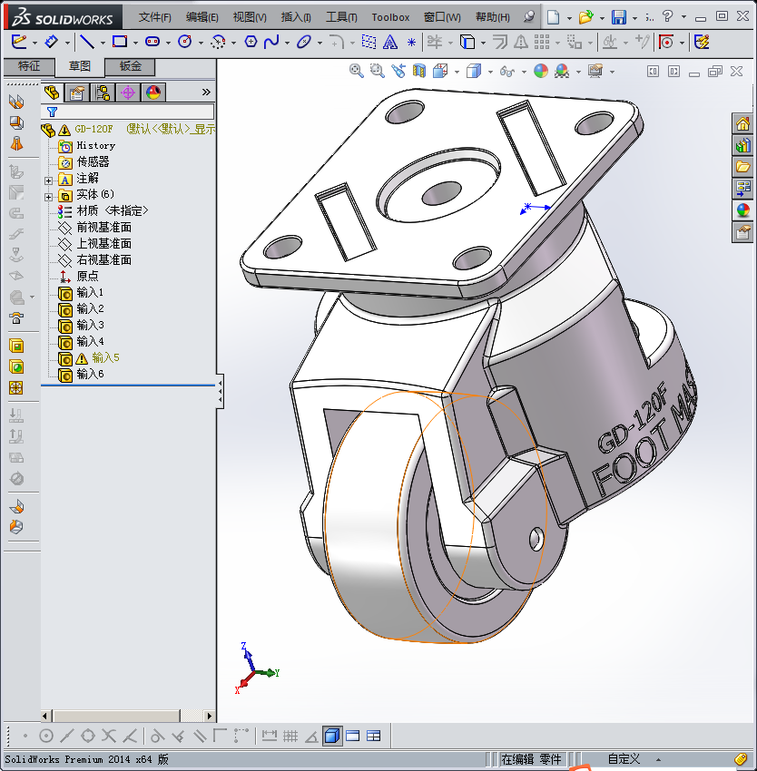Open Design Library task pane
This screenshot has height=771, width=757.
(742, 145)
